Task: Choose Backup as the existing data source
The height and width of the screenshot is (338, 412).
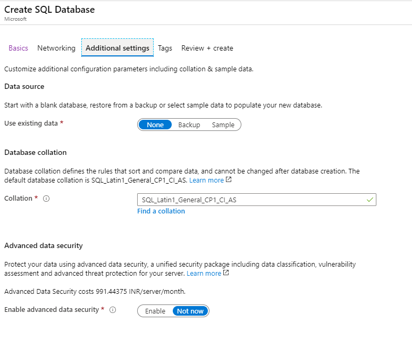Action: coord(189,125)
